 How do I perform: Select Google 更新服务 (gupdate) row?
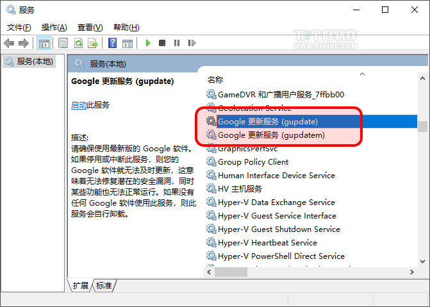[x=311, y=122]
